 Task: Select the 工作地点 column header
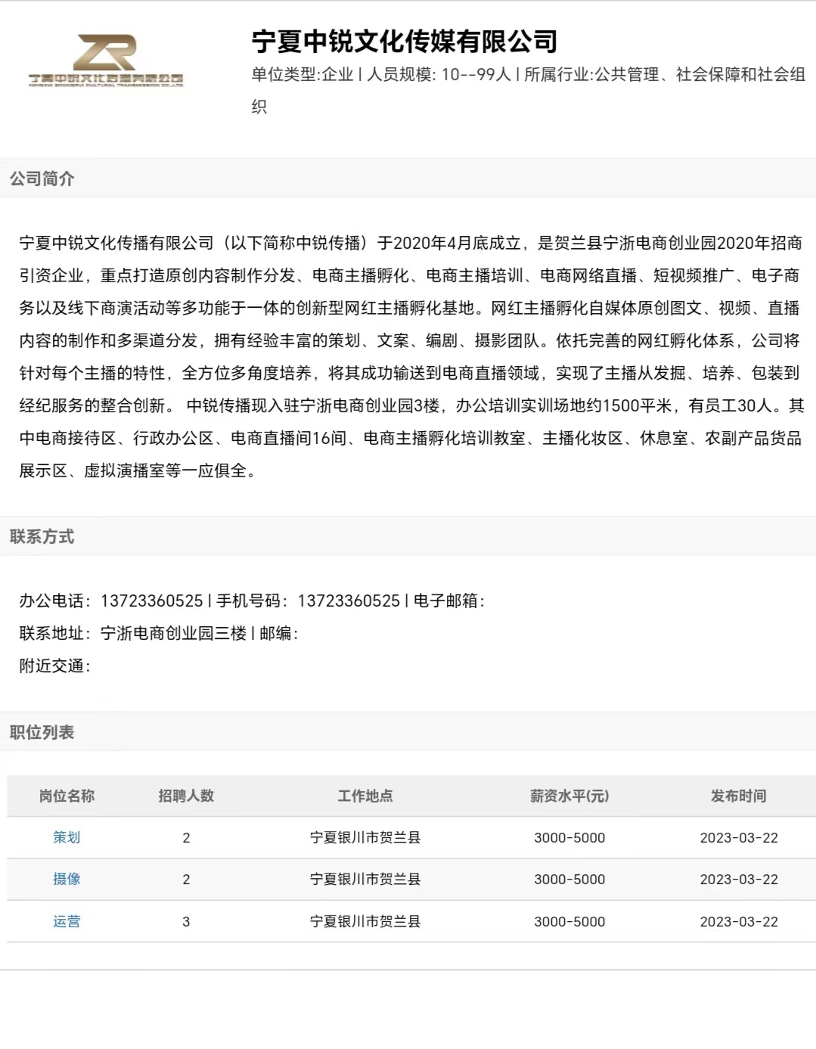click(x=365, y=796)
